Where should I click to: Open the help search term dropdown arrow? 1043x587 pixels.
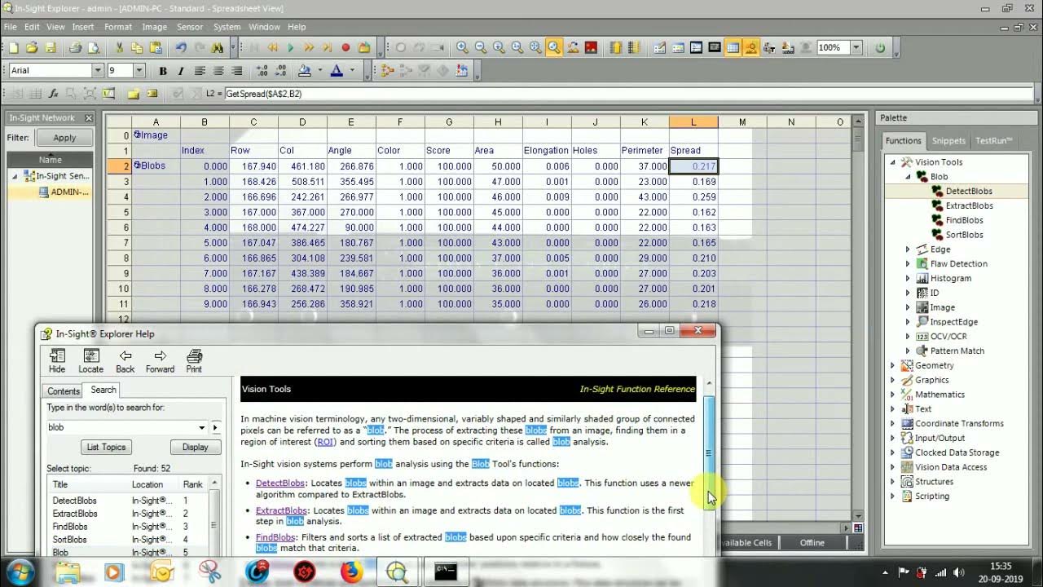click(x=202, y=427)
